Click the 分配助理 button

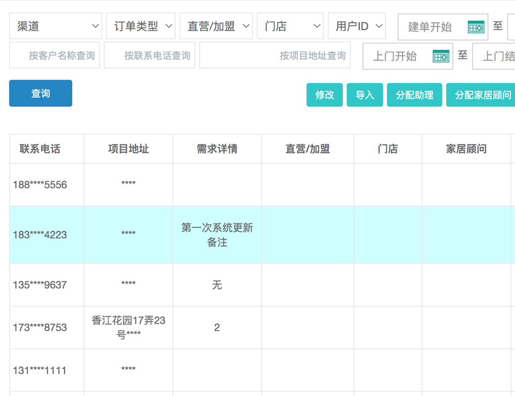414,95
